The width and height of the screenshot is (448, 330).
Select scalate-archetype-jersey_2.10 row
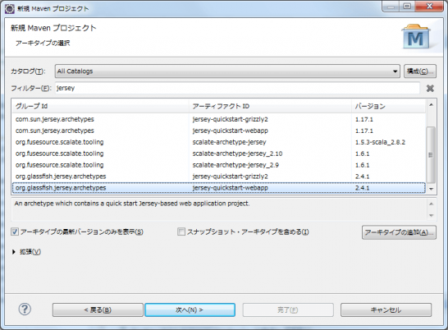click(x=219, y=154)
